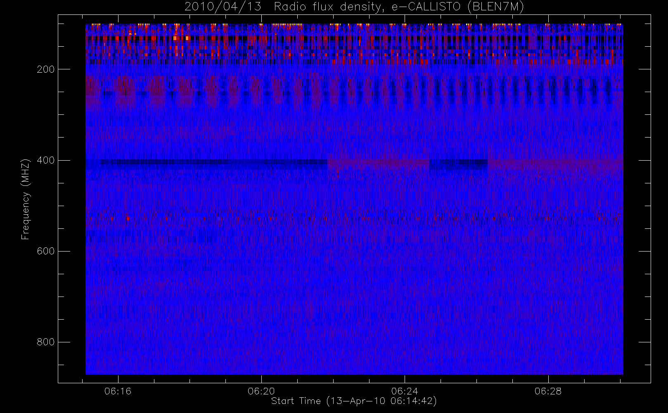
Task: Click the 06:28 time tick label
Action: (548, 391)
